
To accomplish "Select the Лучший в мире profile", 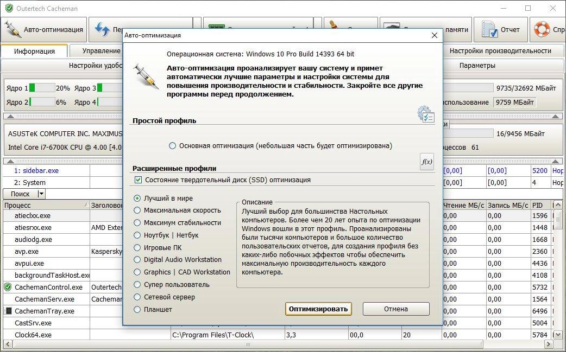I will [x=137, y=198].
